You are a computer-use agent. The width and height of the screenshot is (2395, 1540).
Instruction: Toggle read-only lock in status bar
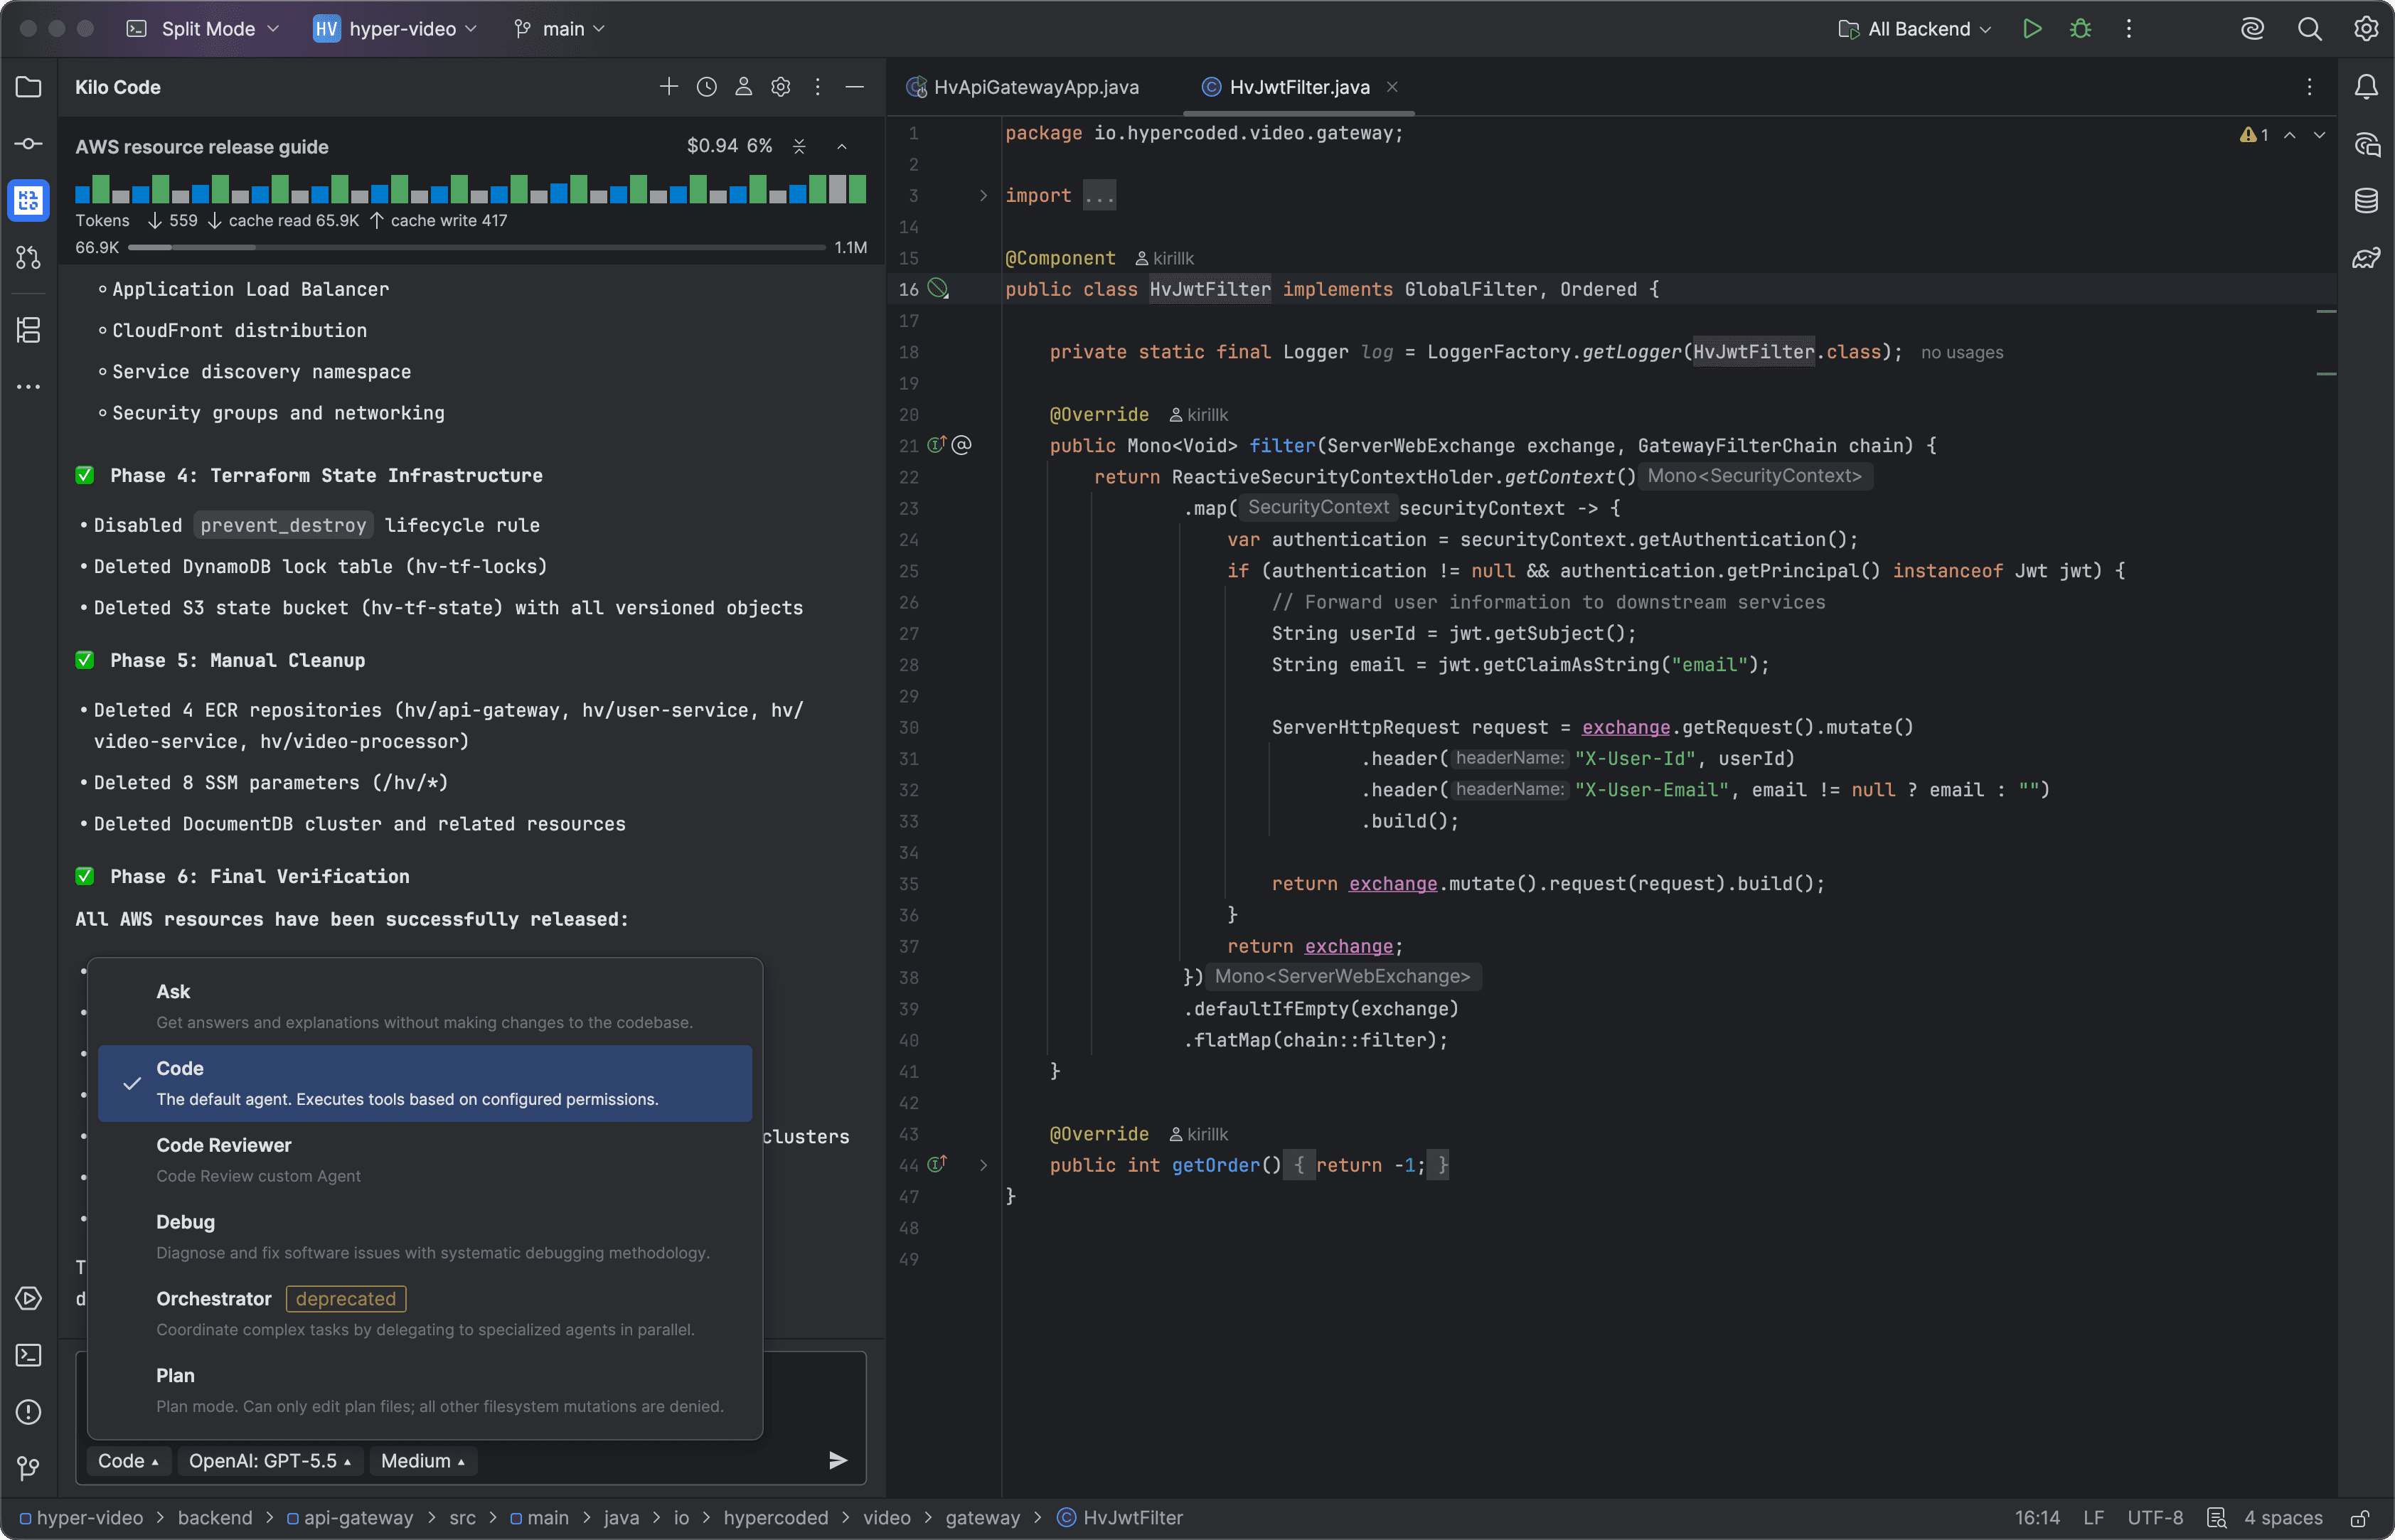tap(2359, 1518)
